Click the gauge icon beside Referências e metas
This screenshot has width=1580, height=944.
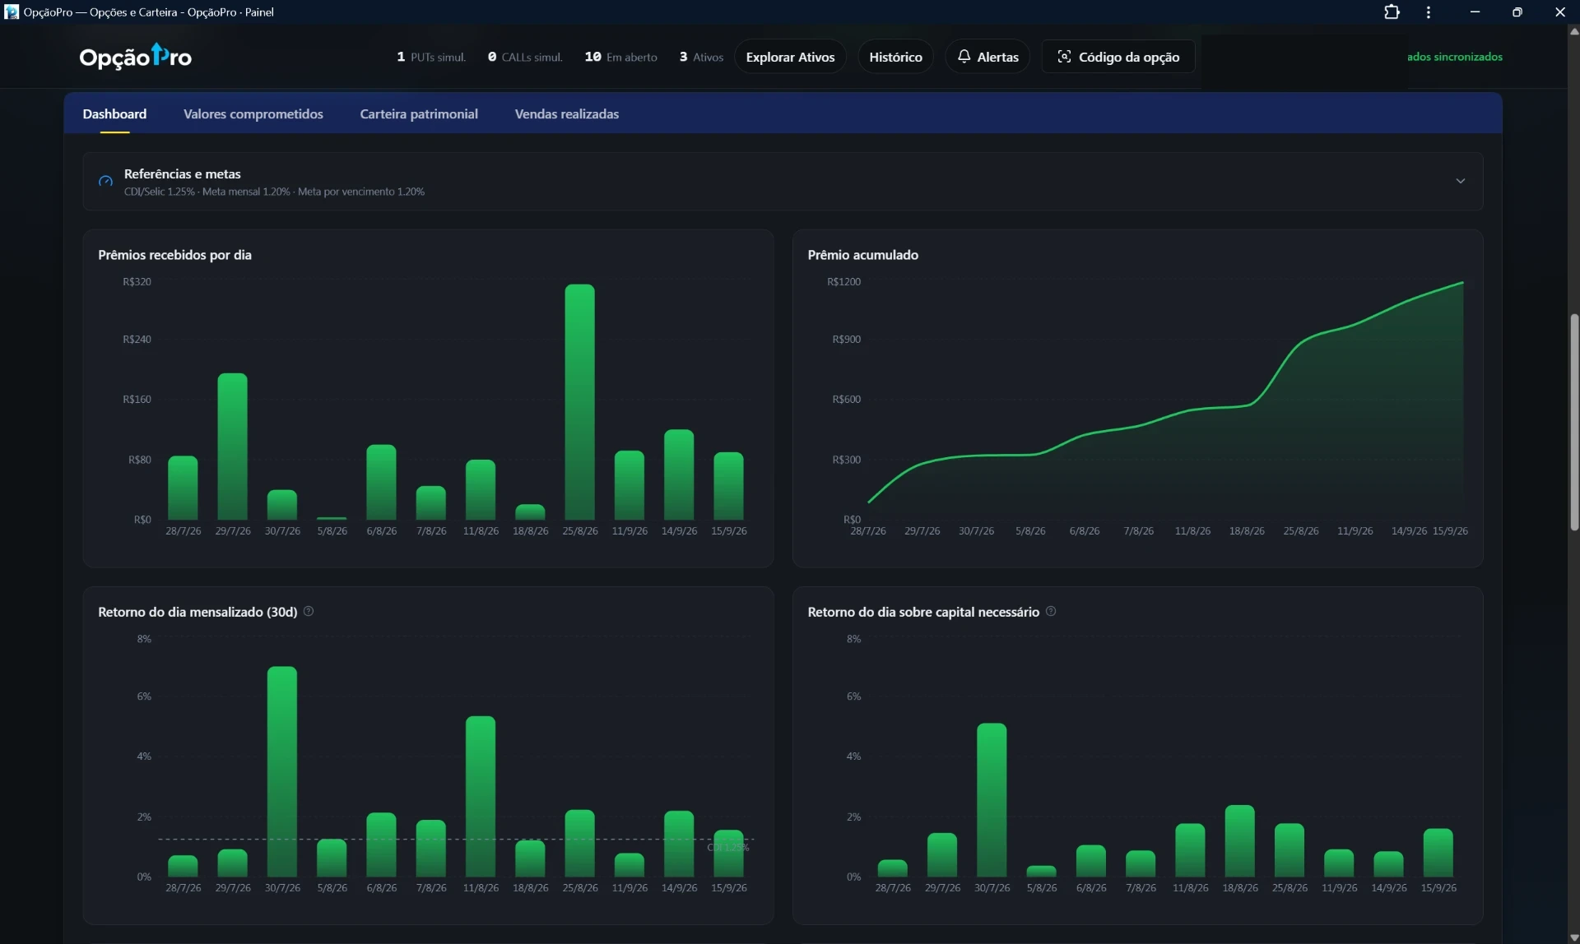105,182
